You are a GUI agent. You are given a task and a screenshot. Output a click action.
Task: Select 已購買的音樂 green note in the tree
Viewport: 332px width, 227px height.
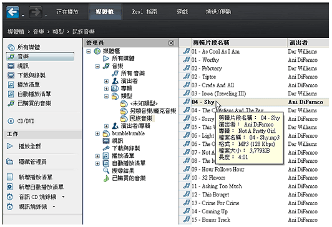tap(106, 178)
